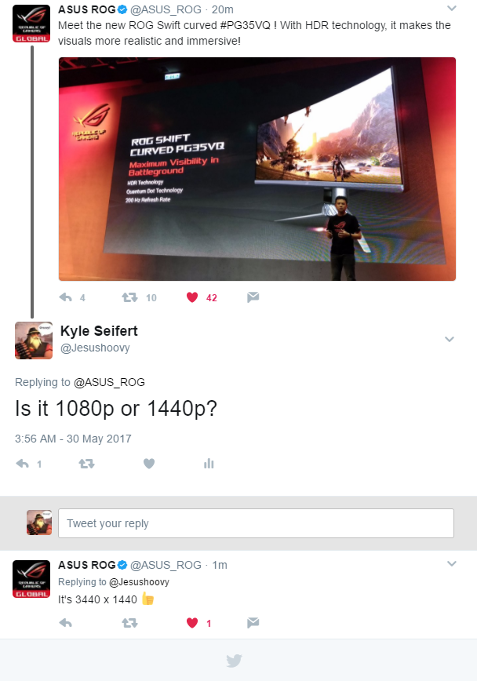477x681 pixels.
Task: Send the announcement tweet via direct message
Action: point(253,297)
